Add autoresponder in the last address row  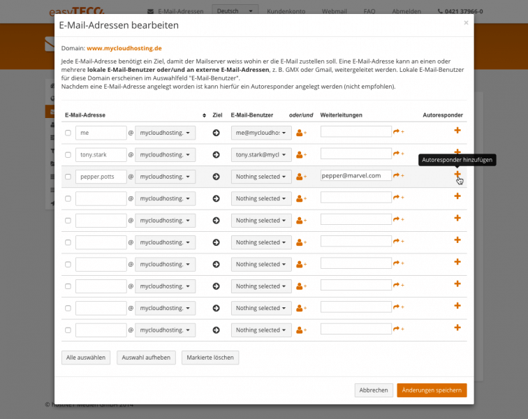tap(457, 328)
